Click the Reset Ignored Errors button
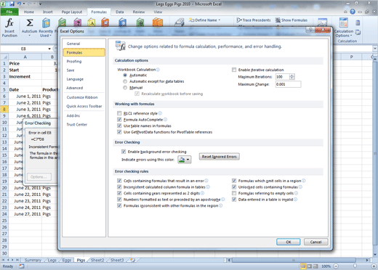This screenshot has width=378, height=270. click(220, 157)
